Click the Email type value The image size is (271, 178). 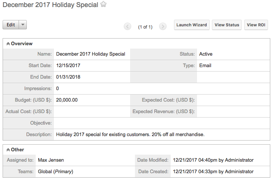205,66
